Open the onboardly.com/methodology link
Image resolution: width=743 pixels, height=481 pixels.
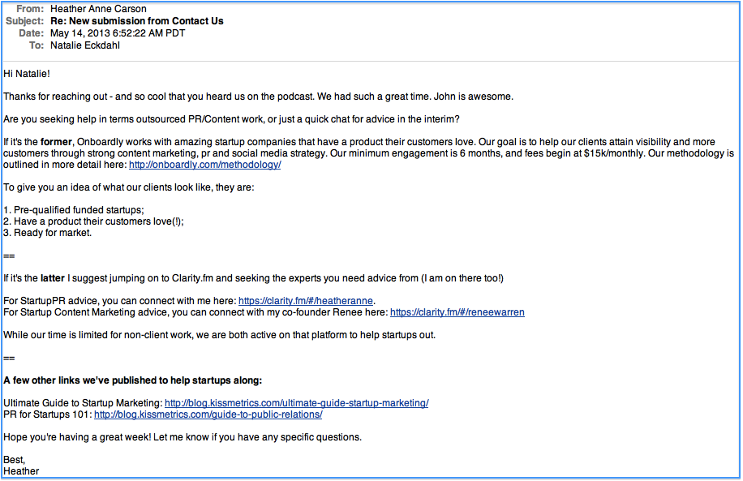pos(204,165)
